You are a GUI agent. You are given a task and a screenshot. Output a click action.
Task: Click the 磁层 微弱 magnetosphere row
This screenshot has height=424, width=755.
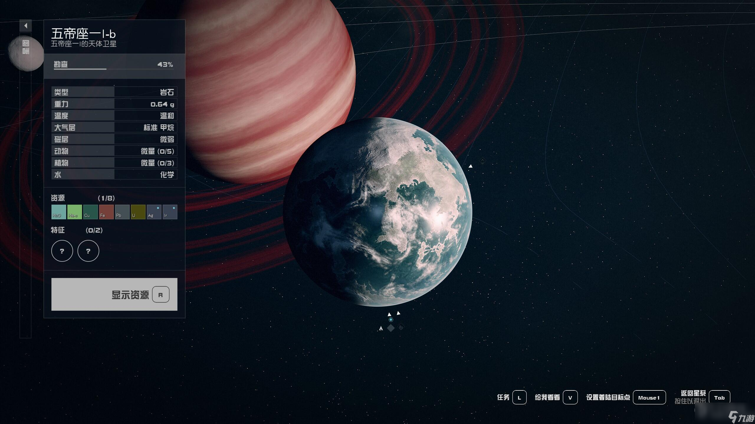(x=114, y=139)
